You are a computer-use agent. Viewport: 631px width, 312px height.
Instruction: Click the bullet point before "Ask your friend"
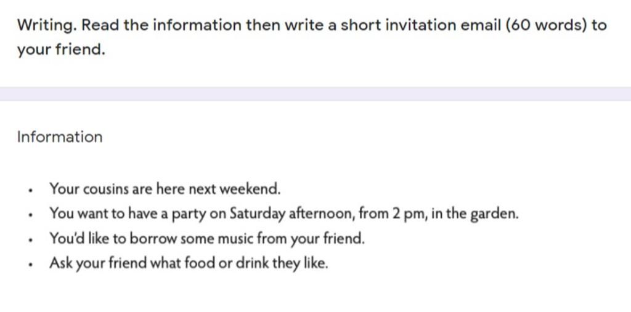click(31, 265)
